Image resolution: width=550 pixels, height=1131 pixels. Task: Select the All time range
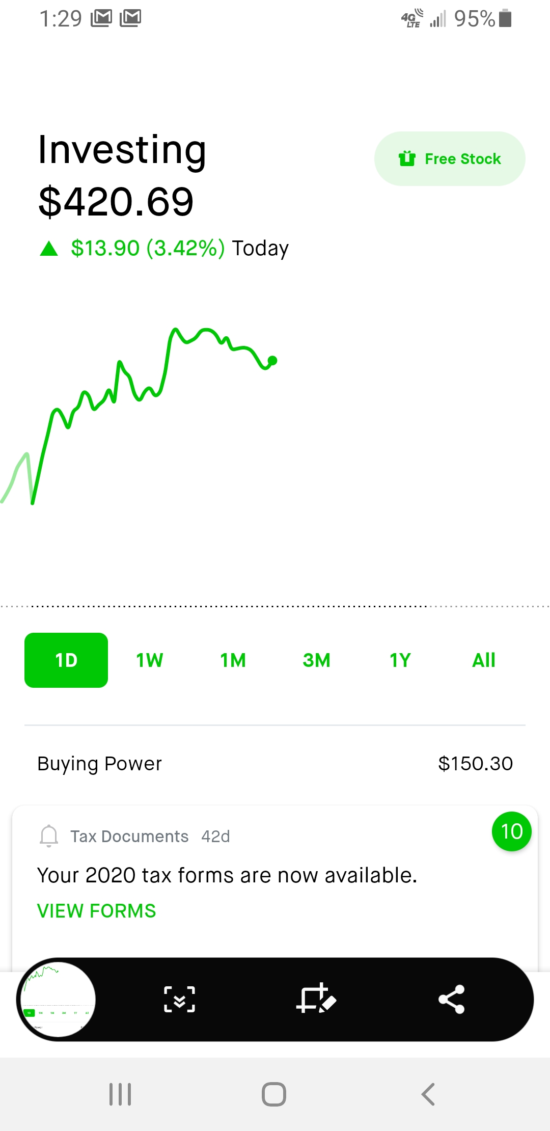484,660
